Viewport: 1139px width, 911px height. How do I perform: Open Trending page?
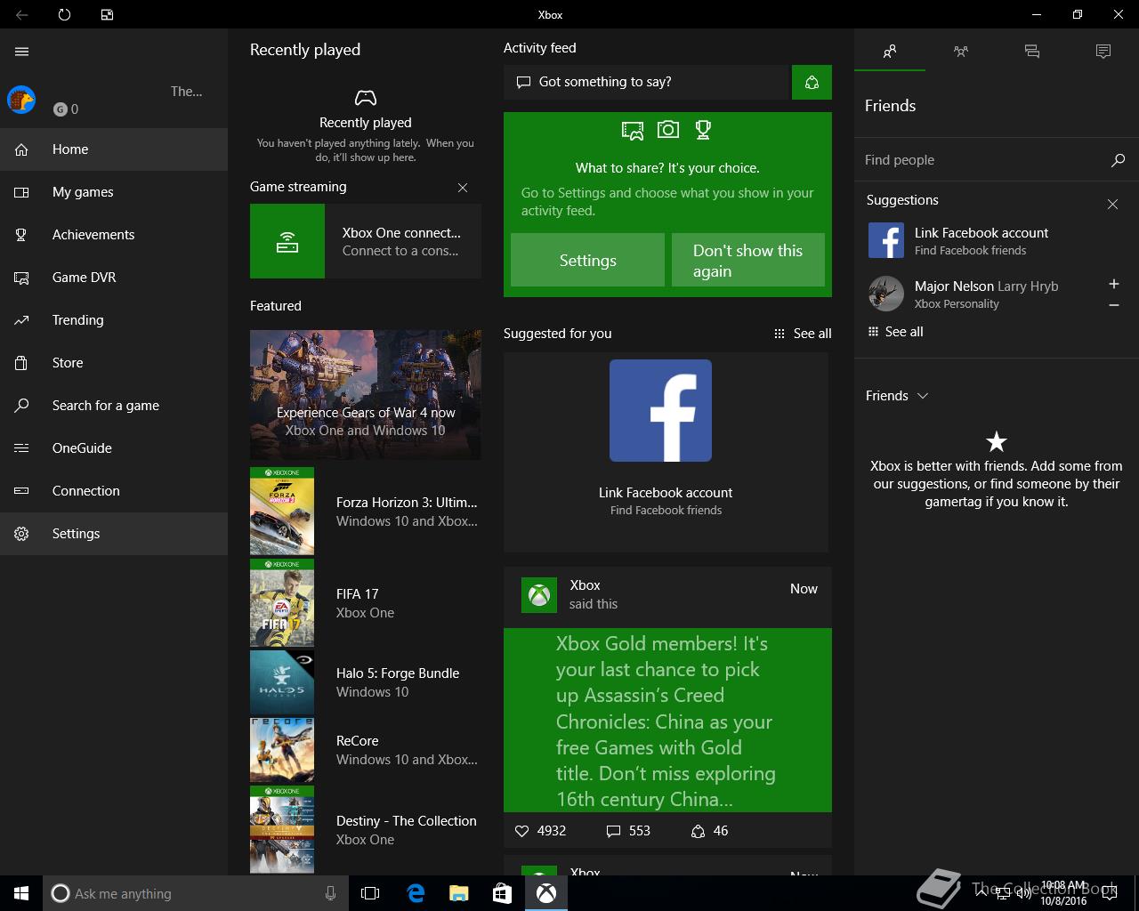pyautogui.click(x=114, y=320)
